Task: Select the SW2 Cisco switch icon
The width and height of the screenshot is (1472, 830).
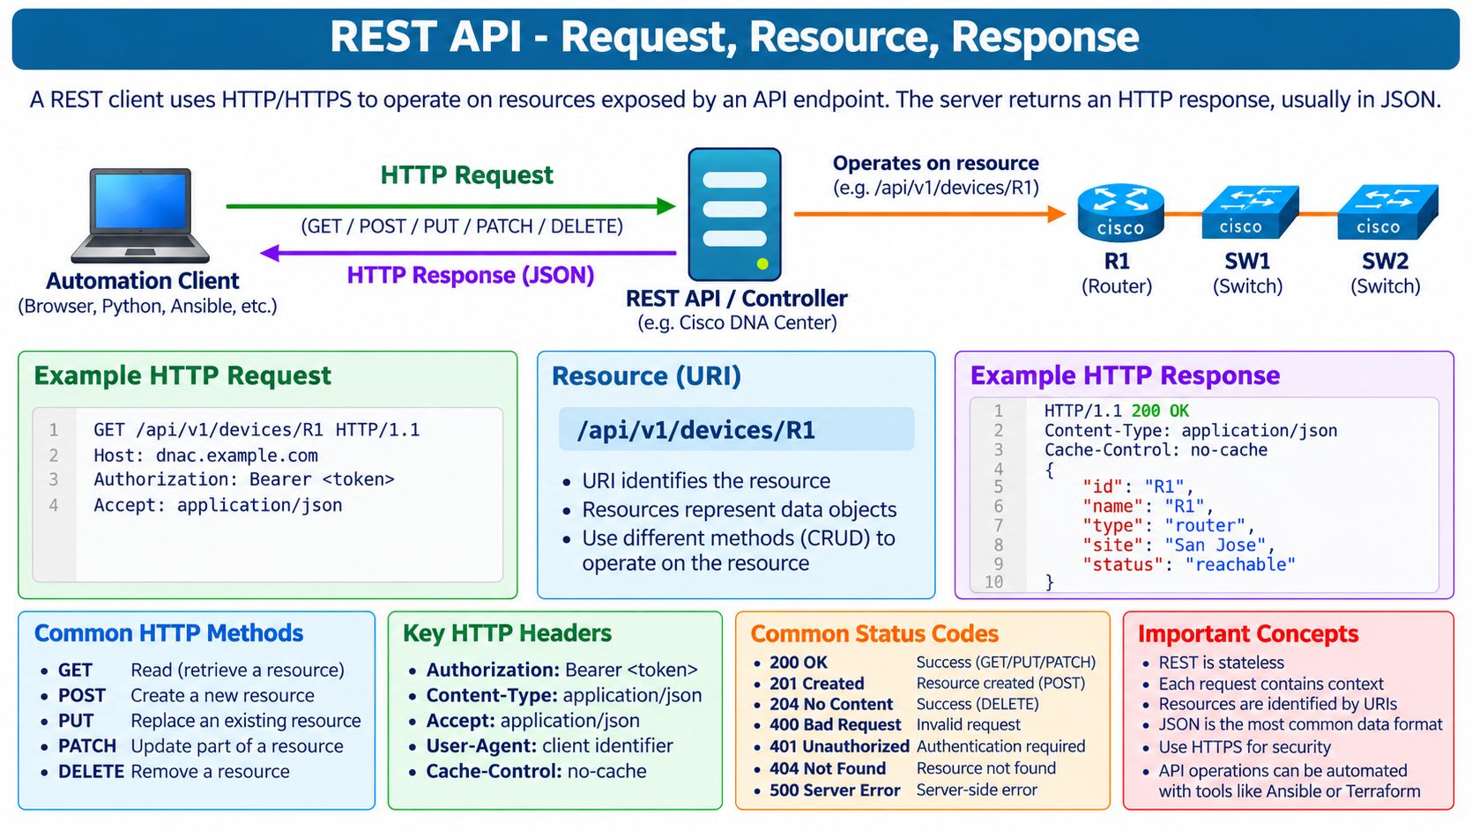Action: click(1387, 212)
